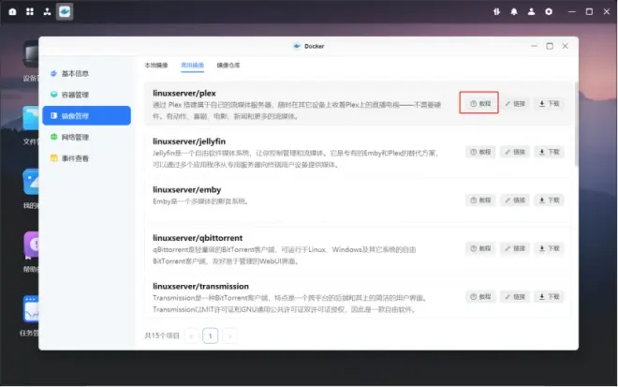Go to 基本信息 in Docker sidebar
Screen dimensions: 618x387
pyautogui.click(x=87, y=73)
